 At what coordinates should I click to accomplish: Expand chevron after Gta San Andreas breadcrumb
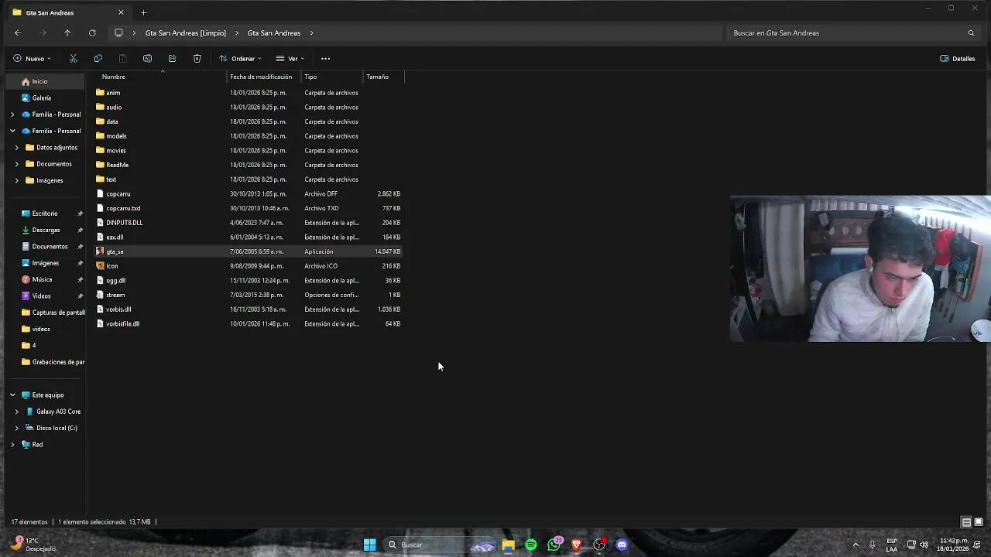[311, 33]
